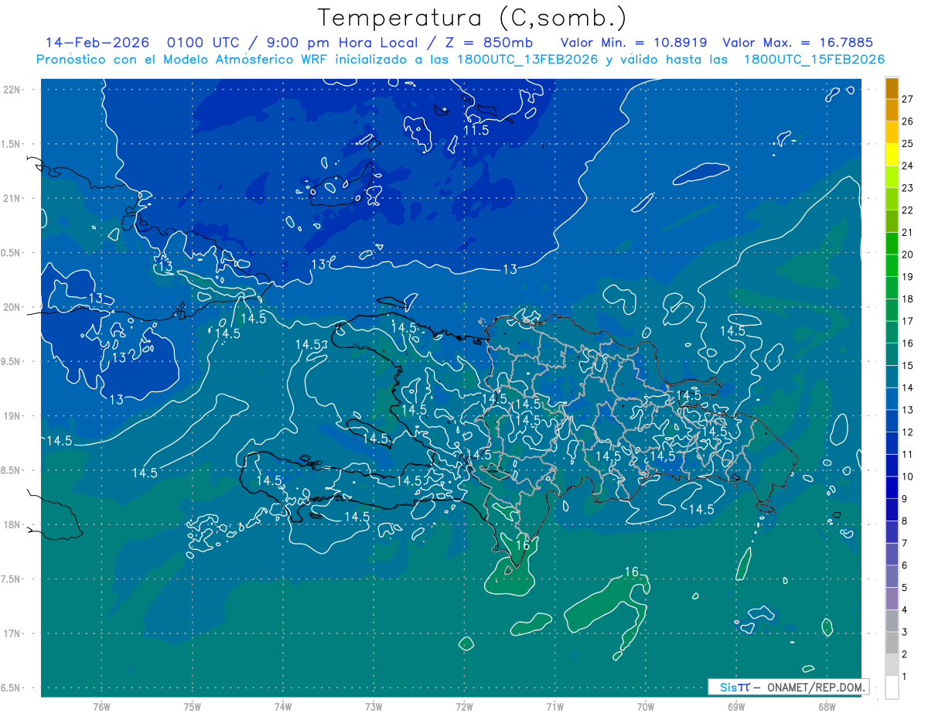Click the '9:00 pm Hora Local' text
The width and height of the screenshot is (928, 717).
[342, 43]
